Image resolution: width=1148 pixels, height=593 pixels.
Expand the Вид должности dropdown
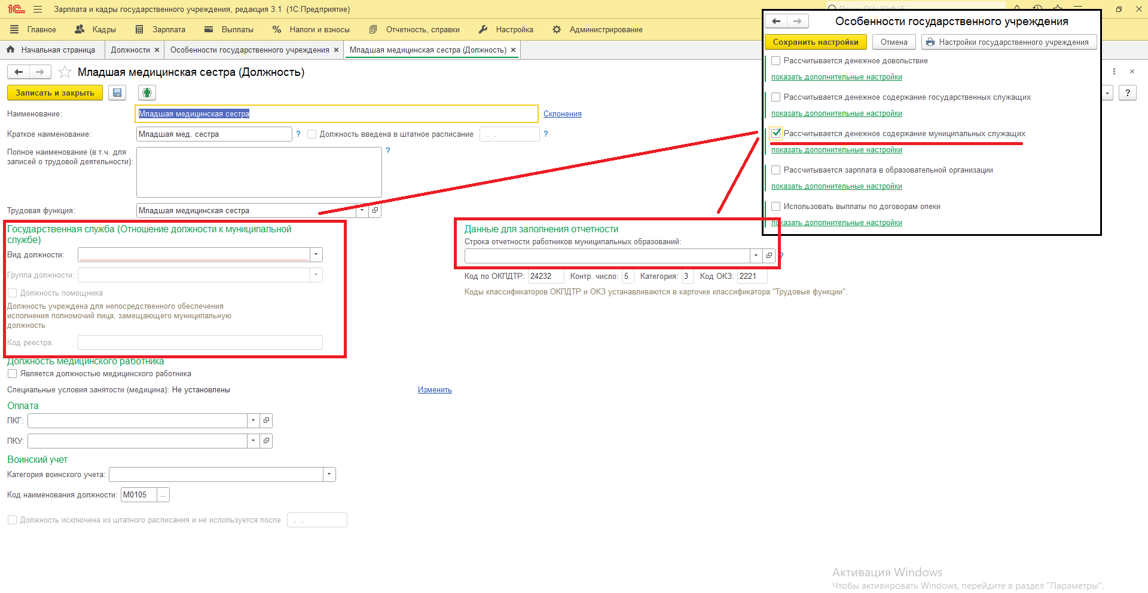[316, 255]
